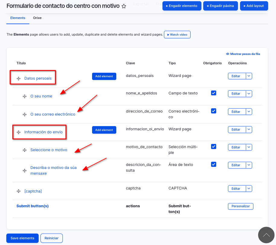Click the drag handle for Seleccione o motivo

coord(25,150)
